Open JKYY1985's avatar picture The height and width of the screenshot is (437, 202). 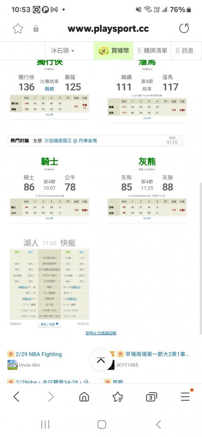click(111, 365)
